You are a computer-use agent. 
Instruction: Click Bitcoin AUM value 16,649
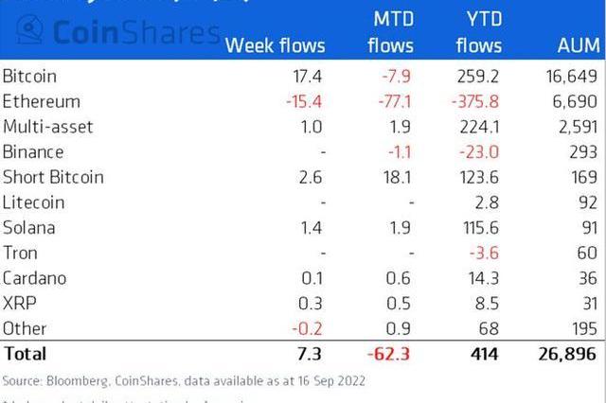(572, 76)
